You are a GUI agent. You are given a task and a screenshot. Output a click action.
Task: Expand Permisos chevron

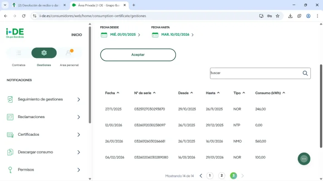click(x=78, y=170)
